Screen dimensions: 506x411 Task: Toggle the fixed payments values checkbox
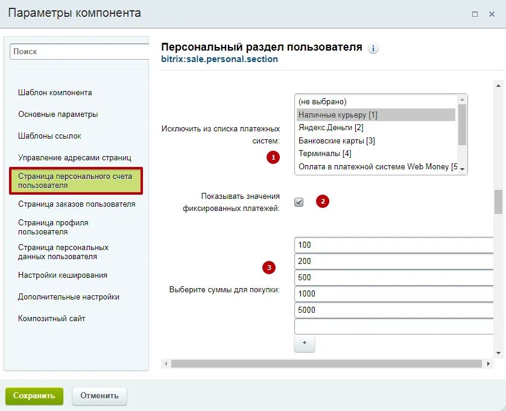[299, 202]
